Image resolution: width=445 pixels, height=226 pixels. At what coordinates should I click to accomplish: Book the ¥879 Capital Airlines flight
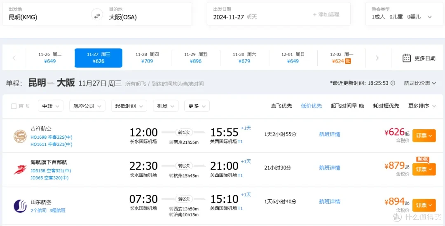tap(424, 169)
